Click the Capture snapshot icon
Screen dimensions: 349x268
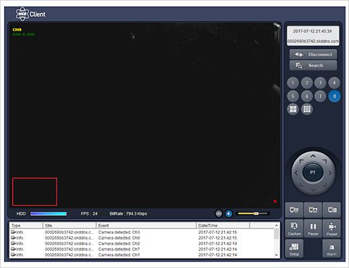point(294,228)
